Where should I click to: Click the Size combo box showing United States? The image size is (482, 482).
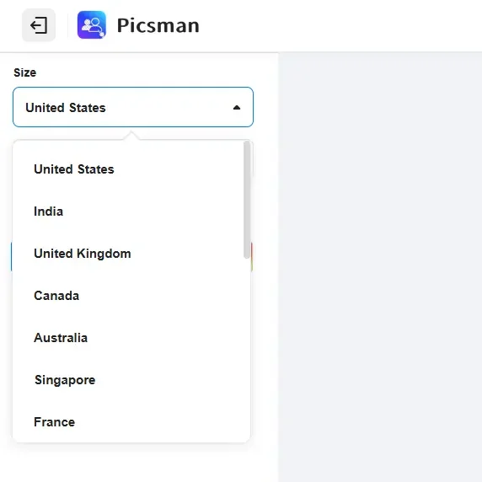click(133, 107)
